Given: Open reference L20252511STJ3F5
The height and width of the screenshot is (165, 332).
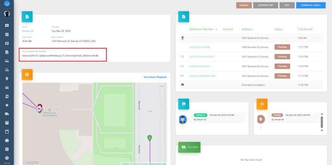Looking at the screenshot, I should pos(199,66).
